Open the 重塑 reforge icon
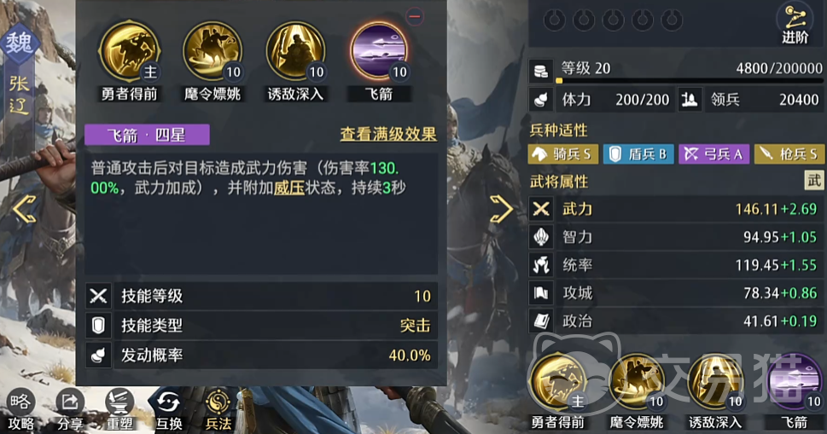827x434 pixels. (119, 410)
